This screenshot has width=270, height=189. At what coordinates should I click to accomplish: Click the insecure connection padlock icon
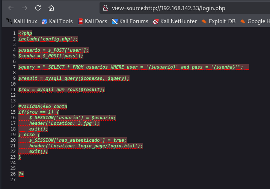pos(106,8)
